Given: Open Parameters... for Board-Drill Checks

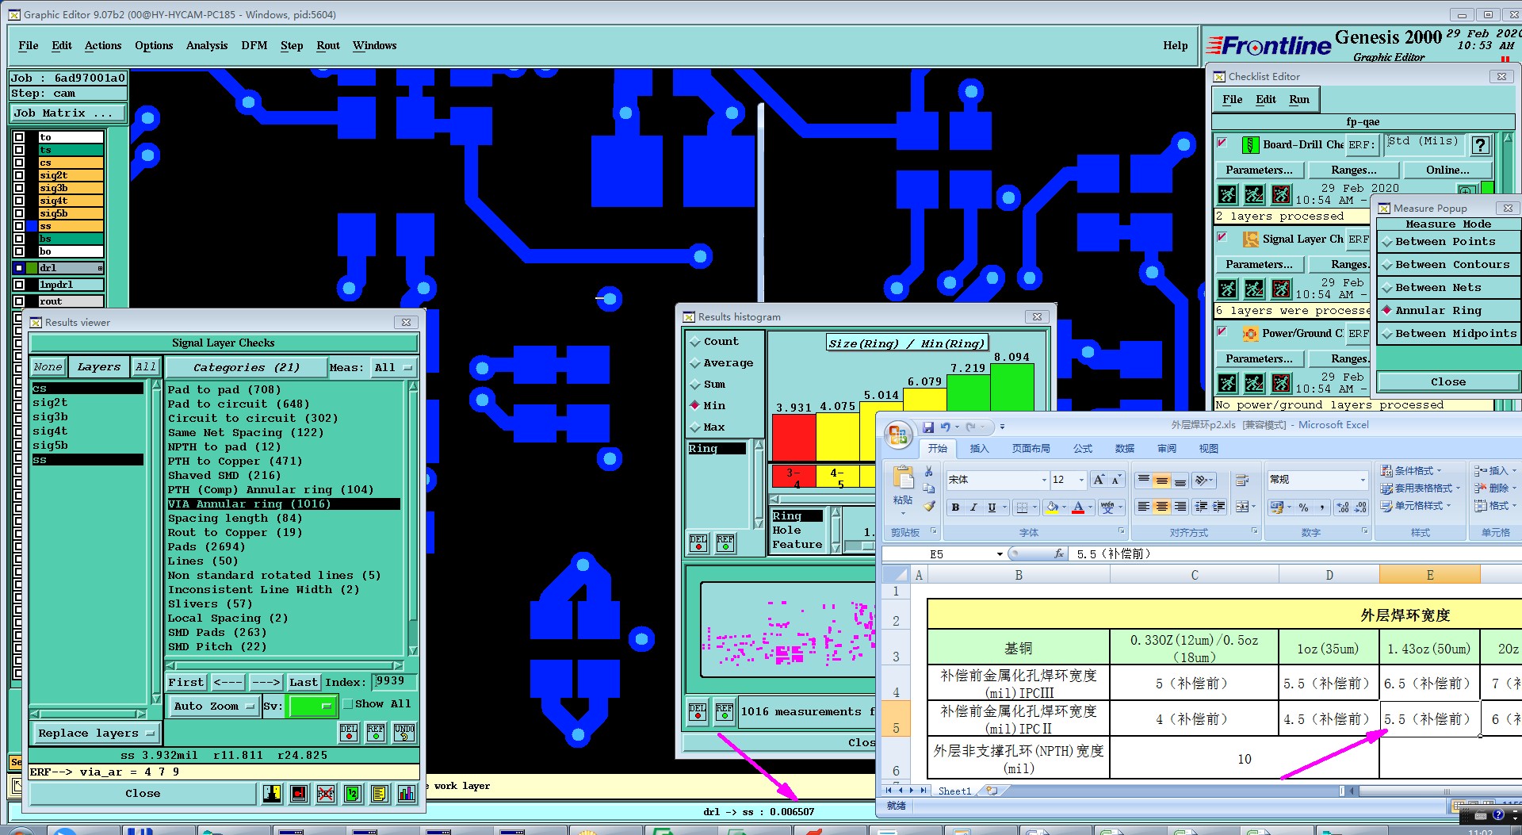Looking at the screenshot, I should (1259, 170).
